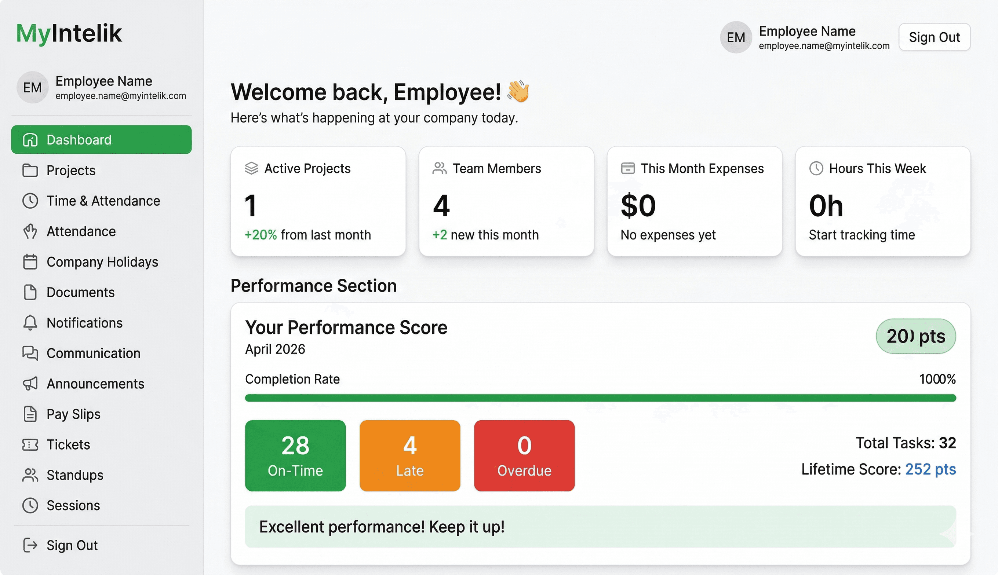
Task: Click the sign-out arrow icon at sidebar bottom
Action: 30,545
